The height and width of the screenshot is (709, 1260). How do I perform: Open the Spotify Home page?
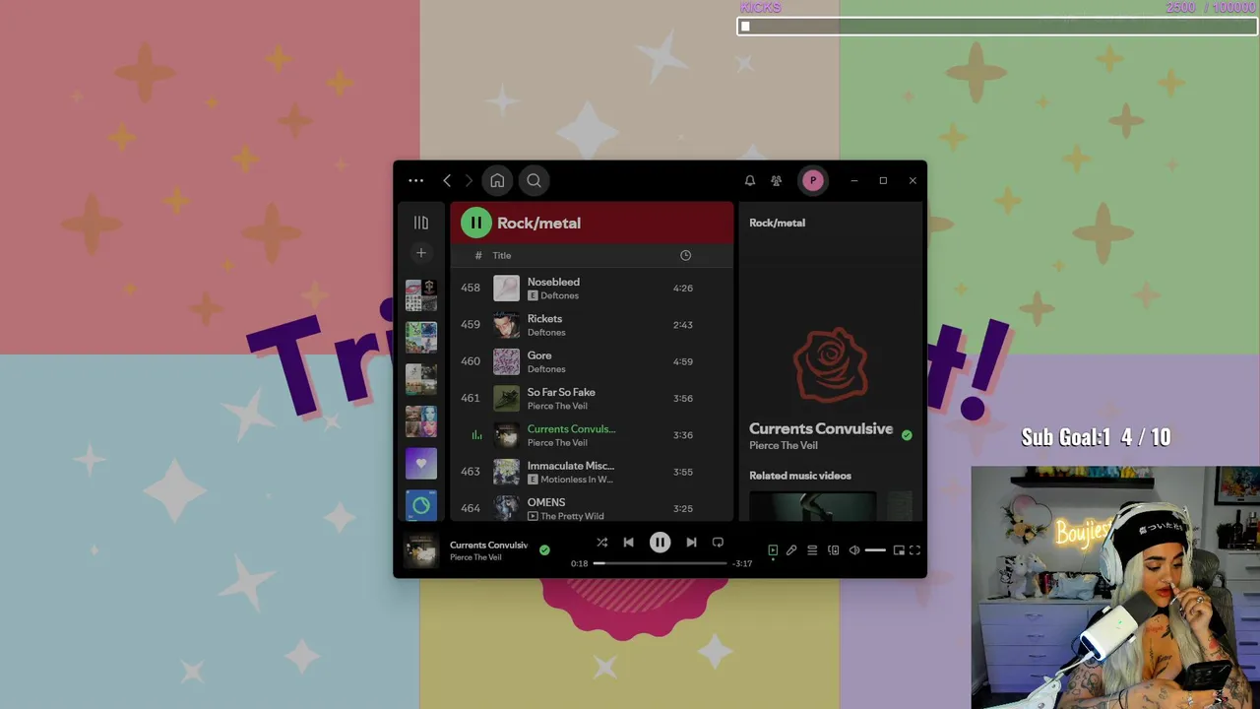click(497, 181)
